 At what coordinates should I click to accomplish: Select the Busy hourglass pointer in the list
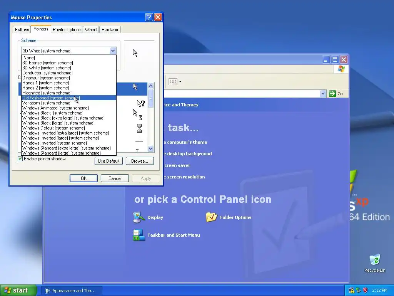click(x=139, y=128)
